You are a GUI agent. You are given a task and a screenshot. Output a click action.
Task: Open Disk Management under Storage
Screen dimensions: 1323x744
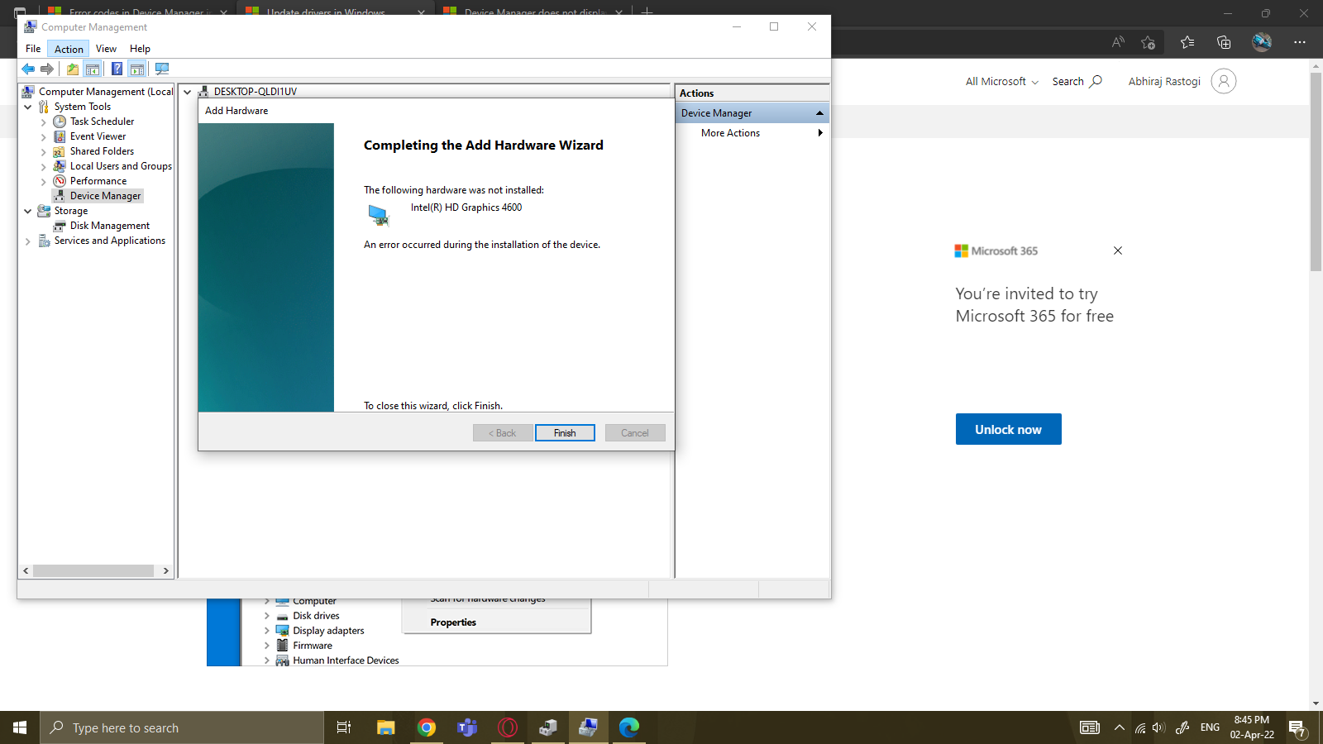pyautogui.click(x=108, y=225)
